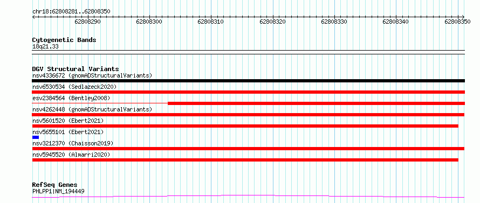Click the magenta PHLPP1 transcript line
480x203 pixels.
(248, 196)
